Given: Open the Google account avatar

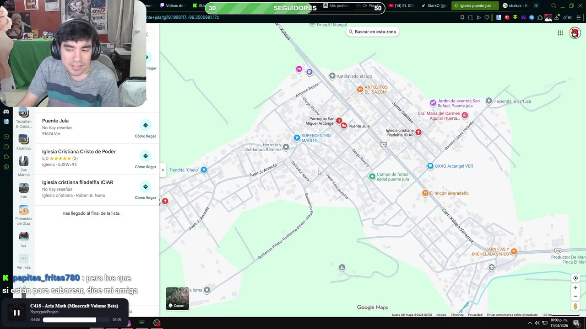Looking at the screenshot, I should tap(575, 33).
